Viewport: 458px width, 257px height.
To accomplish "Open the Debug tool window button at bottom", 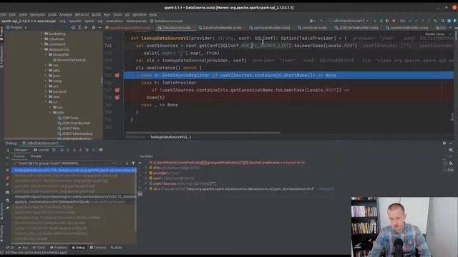I will point(79,248).
